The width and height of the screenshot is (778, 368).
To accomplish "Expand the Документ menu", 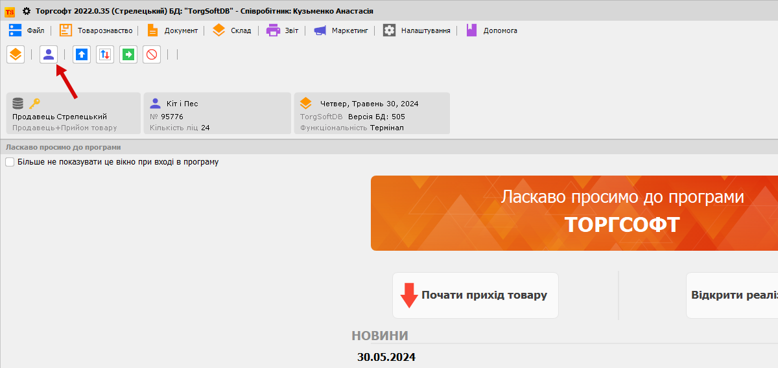I will pyautogui.click(x=172, y=30).
